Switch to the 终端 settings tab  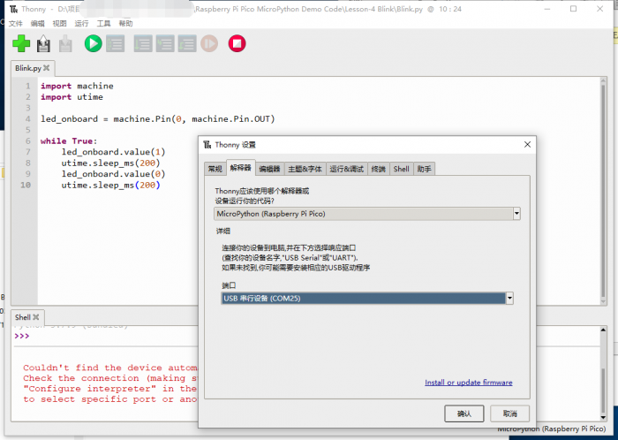[379, 169]
